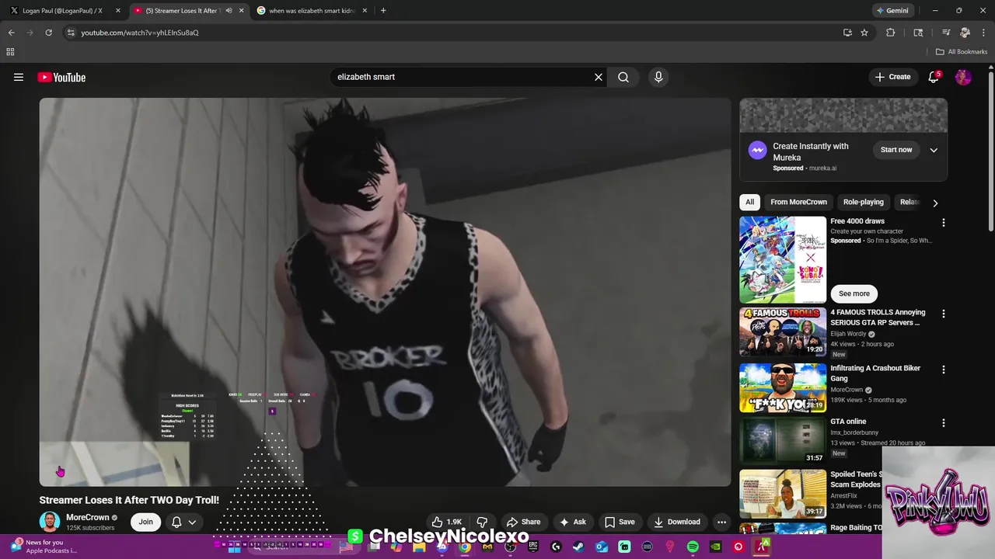
Task: Go to YouTube home via logo
Action: (61, 77)
